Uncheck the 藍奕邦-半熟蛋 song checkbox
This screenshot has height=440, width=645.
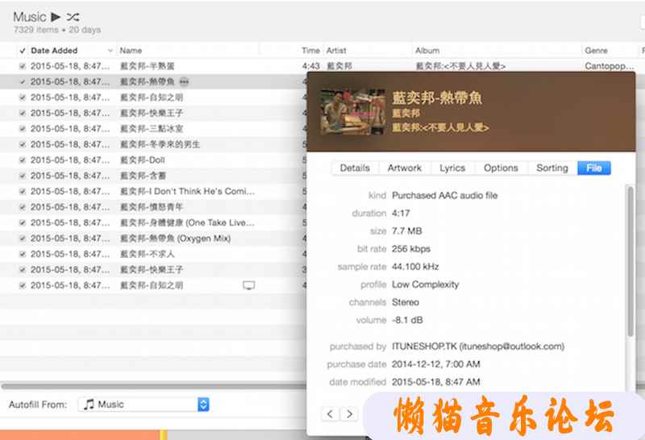click(23, 66)
